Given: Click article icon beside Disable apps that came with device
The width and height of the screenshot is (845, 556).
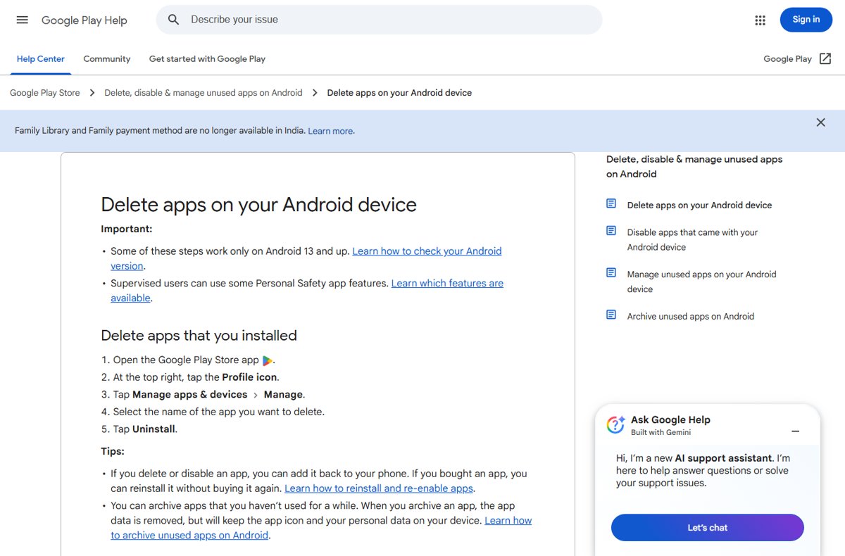Looking at the screenshot, I should tap(611, 231).
